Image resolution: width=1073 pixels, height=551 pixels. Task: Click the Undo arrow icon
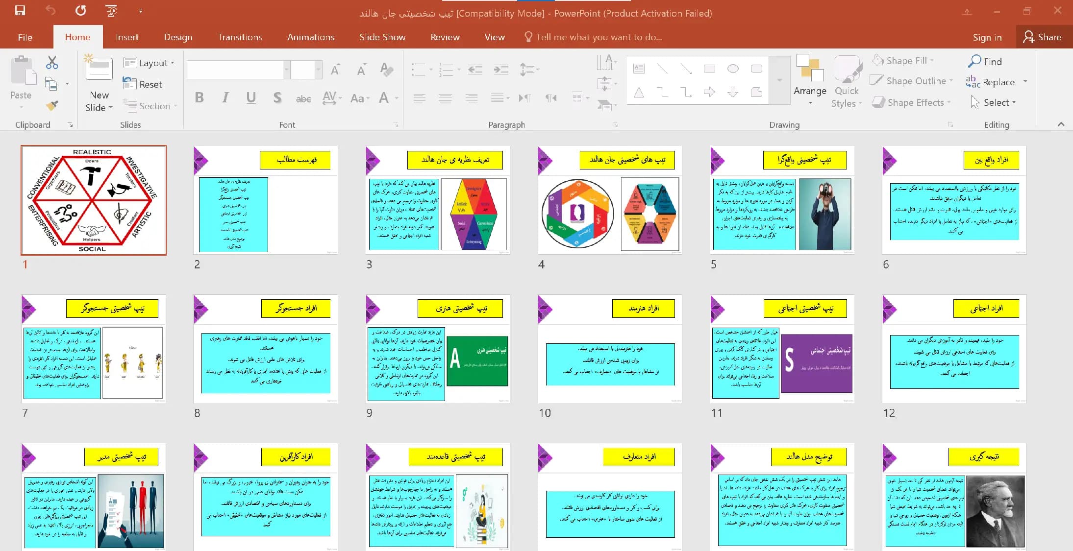pyautogui.click(x=50, y=11)
